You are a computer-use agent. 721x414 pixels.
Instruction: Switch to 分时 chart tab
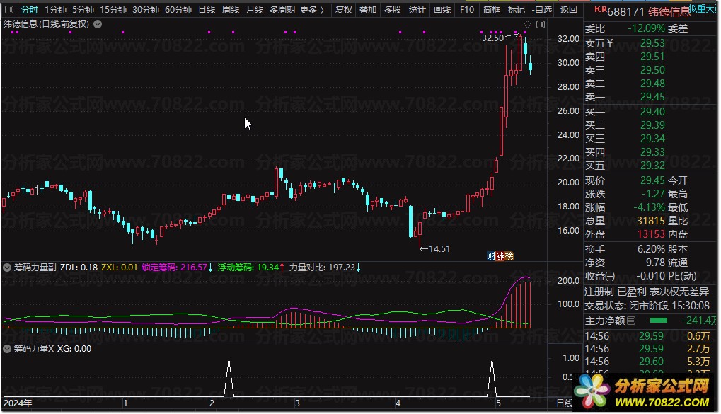[30, 10]
